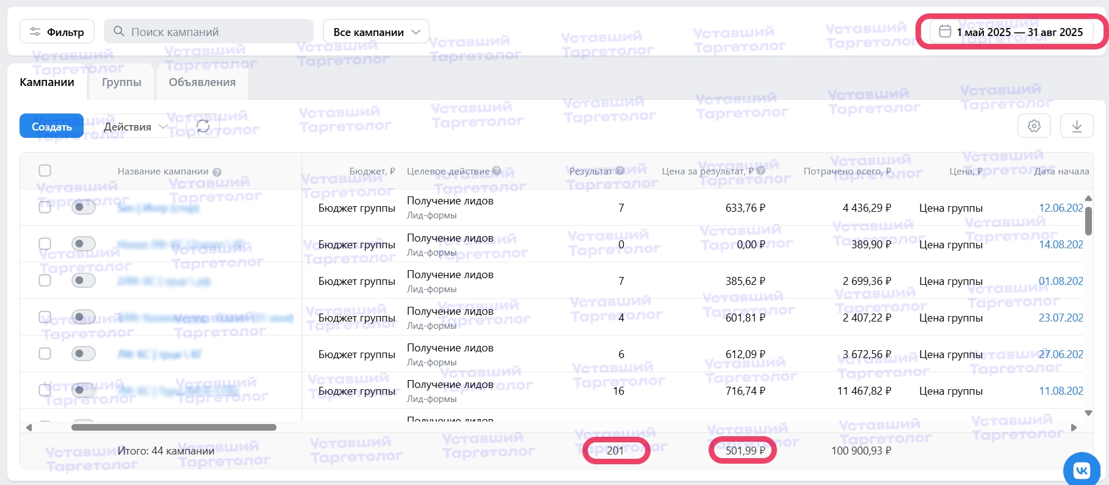Toggle the switch of the 01.08 campaign
Image resolution: width=1109 pixels, height=485 pixels.
83,281
